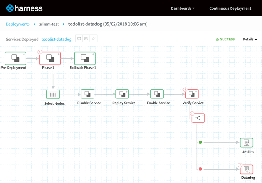Expand the Rollback Phase 1 plus sign
This screenshot has height=183, width=262.
point(93,54)
